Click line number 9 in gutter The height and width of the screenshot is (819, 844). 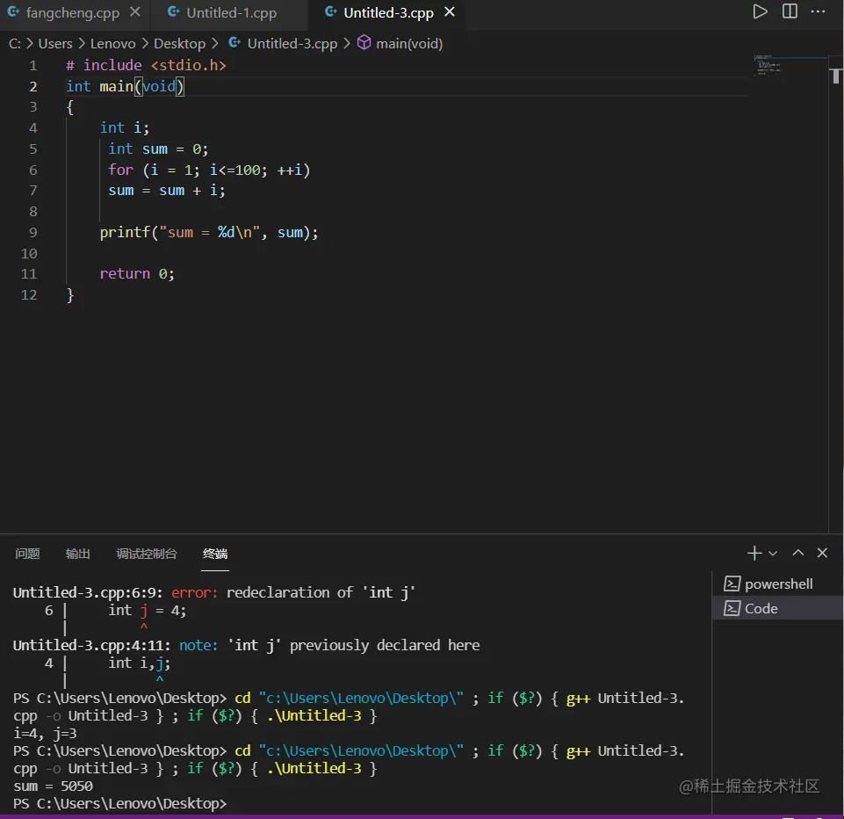[x=32, y=233]
